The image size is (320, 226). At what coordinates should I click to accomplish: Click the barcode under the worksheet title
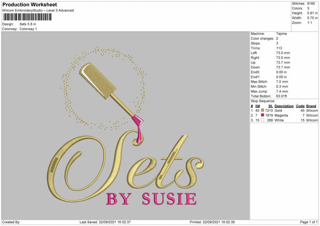tap(27, 17)
